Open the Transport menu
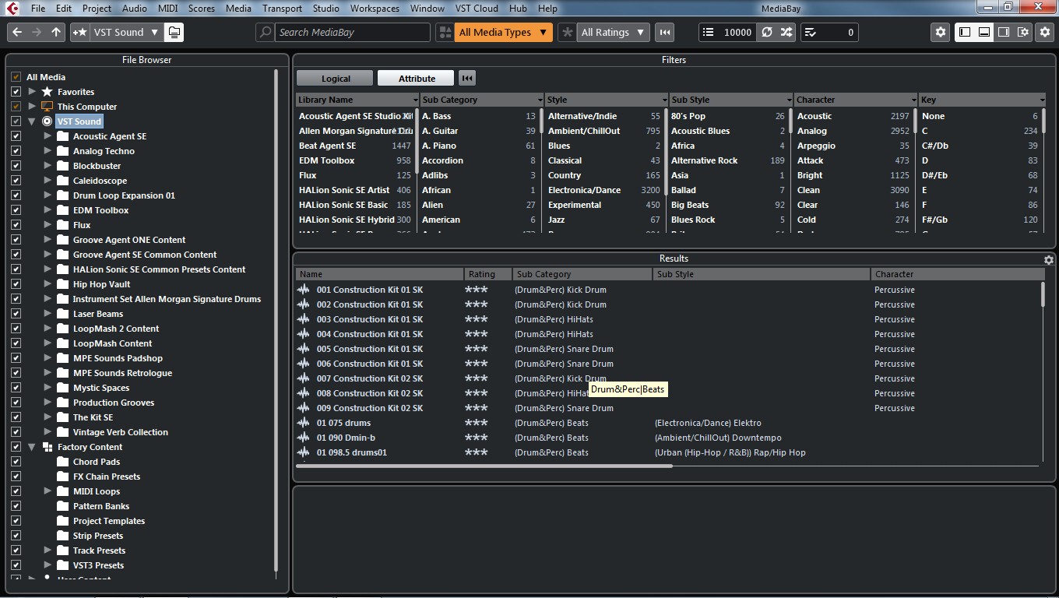 tap(282, 8)
